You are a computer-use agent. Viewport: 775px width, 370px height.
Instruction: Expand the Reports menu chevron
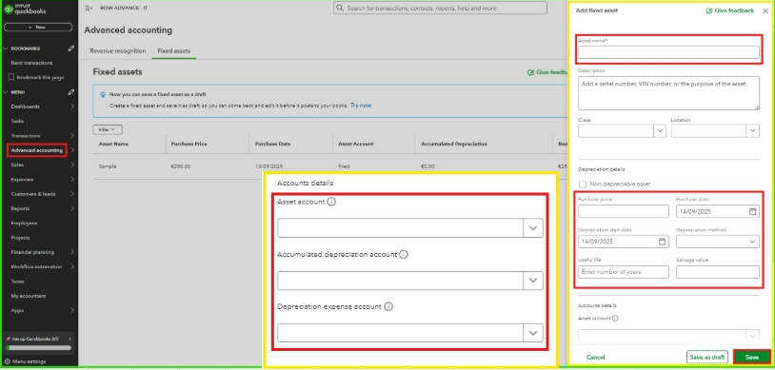coord(72,208)
